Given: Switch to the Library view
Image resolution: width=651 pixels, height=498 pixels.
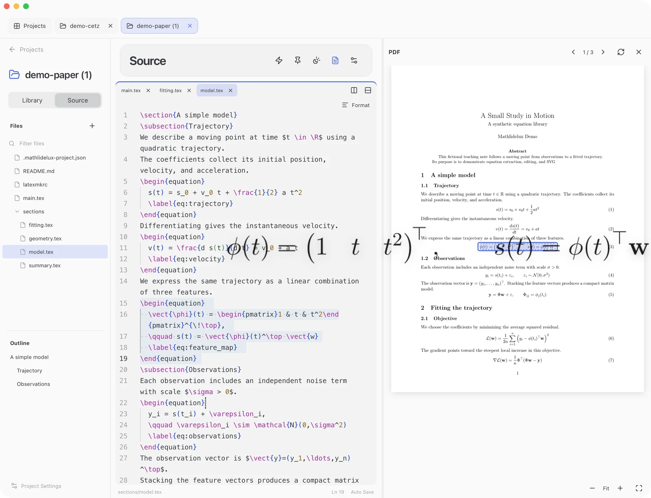Looking at the screenshot, I should coord(32,100).
